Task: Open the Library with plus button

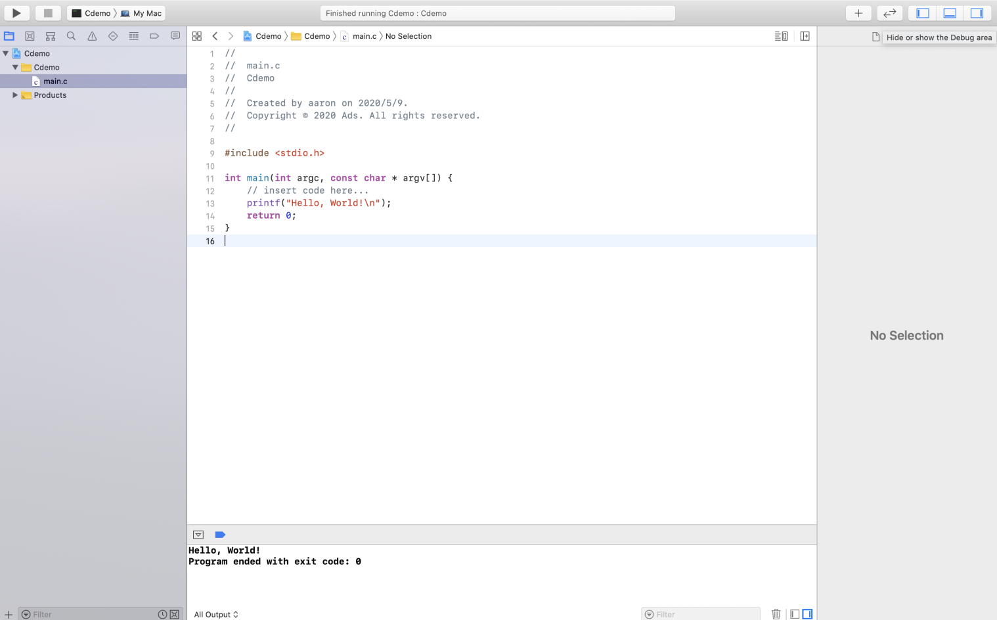Action: (x=858, y=13)
